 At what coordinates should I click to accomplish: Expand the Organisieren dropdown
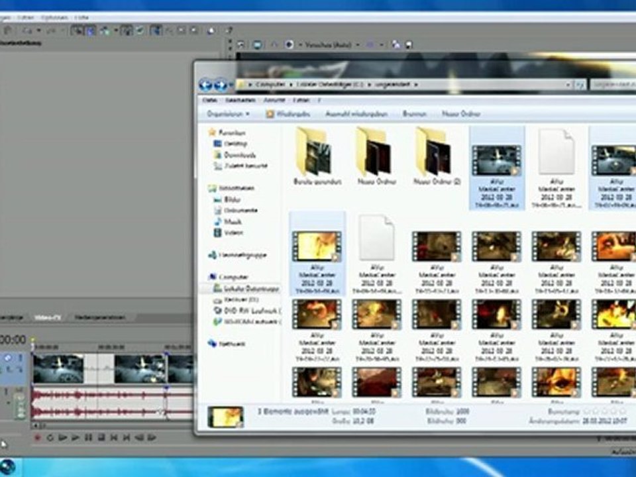pos(228,114)
